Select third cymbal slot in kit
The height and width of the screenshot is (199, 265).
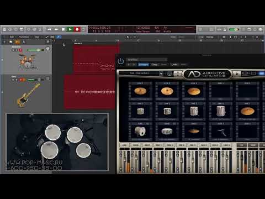(194, 91)
